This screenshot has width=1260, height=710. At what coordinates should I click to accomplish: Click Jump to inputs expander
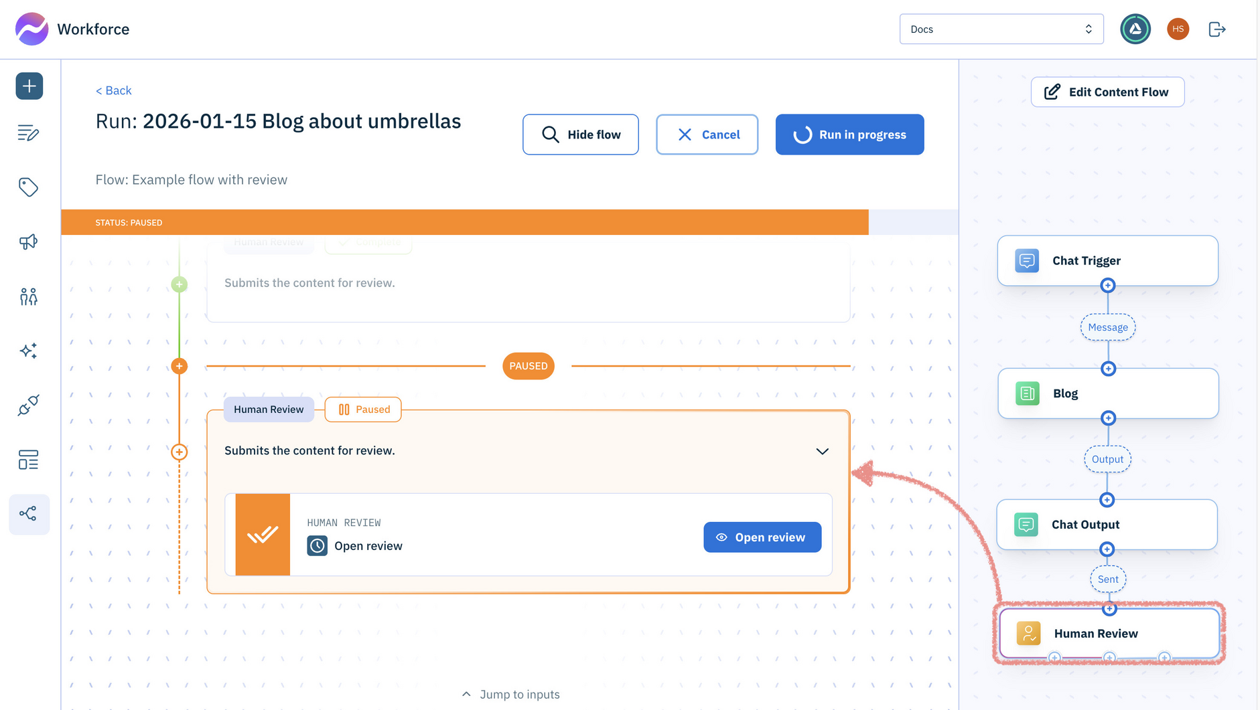pyautogui.click(x=510, y=695)
